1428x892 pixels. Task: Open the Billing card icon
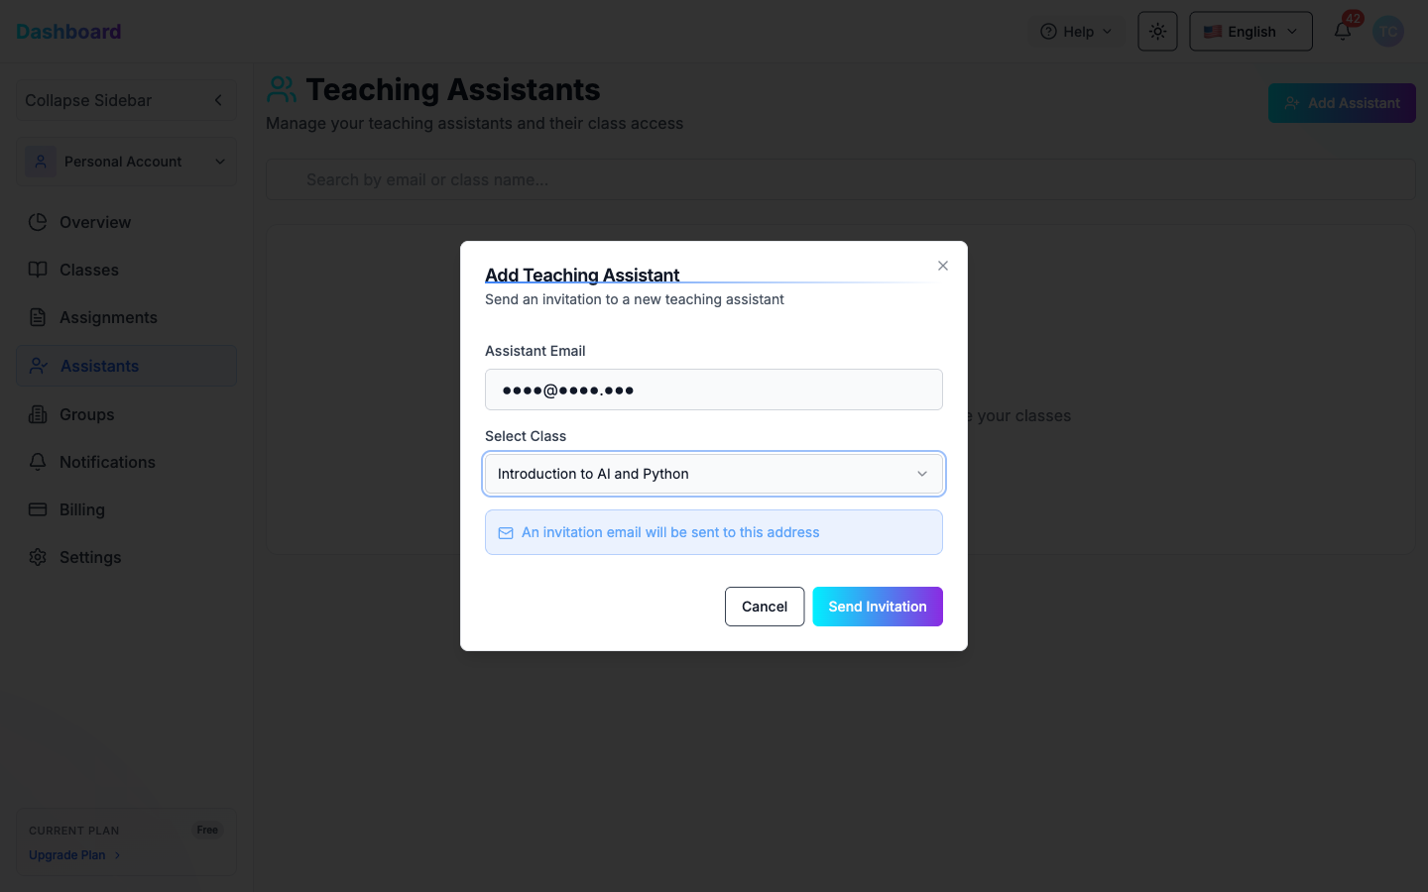pos(38,509)
